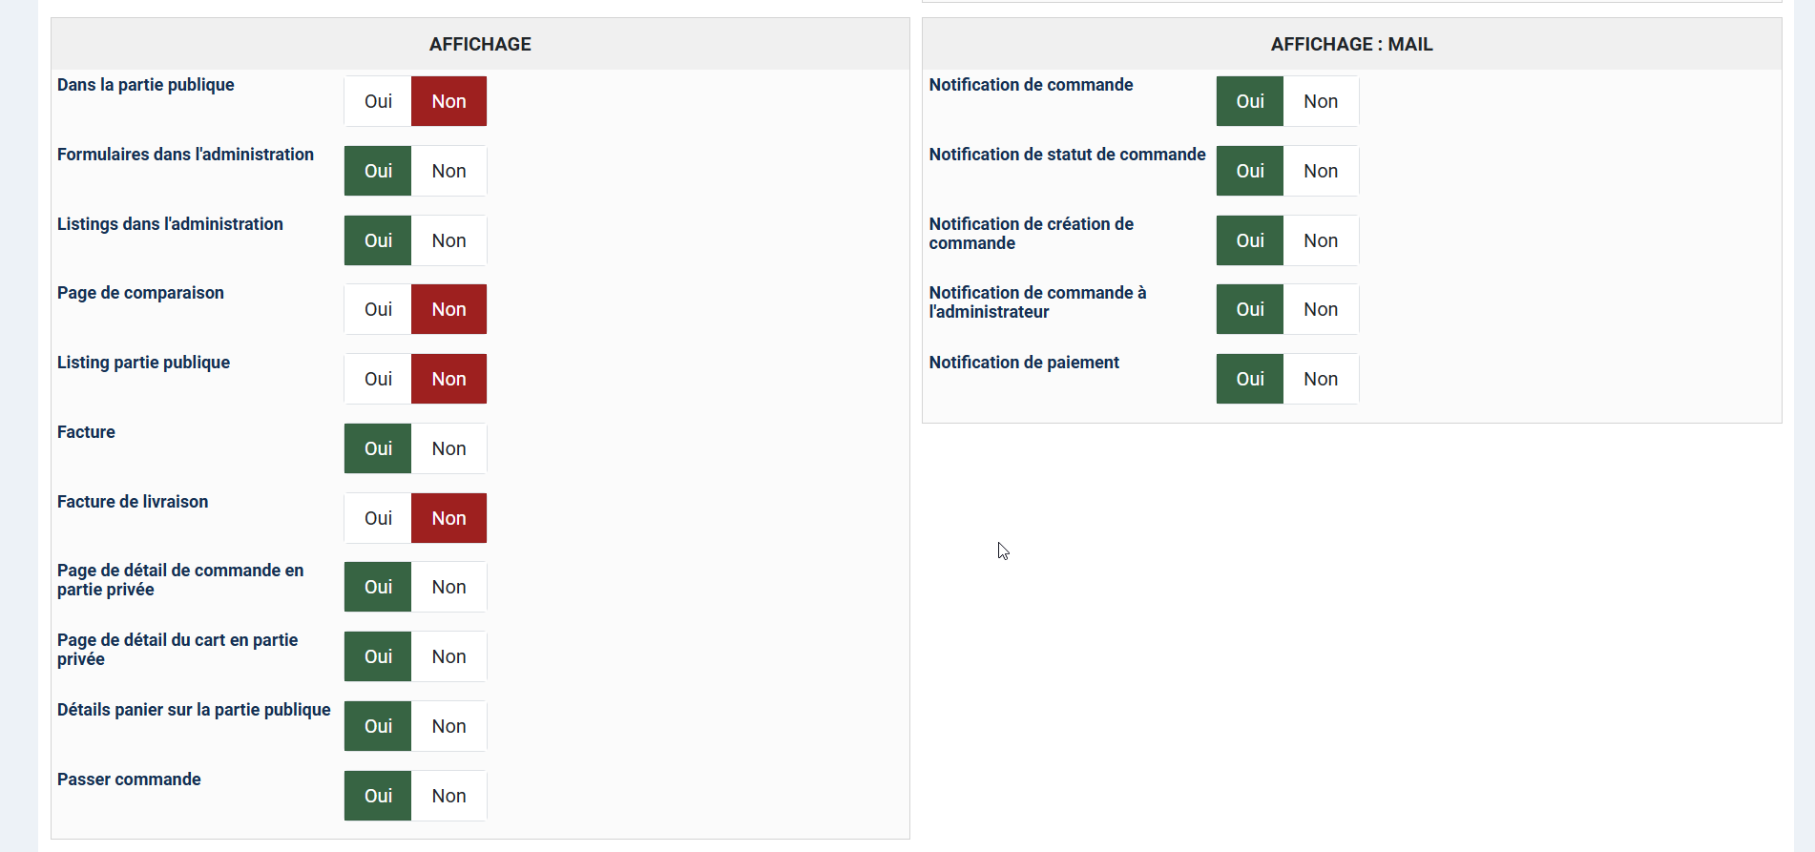Viewport: 1815px width, 852px height.
Task: Disable 'Formulaires dans l'administration' with Non
Action: click(x=449, y=171)
